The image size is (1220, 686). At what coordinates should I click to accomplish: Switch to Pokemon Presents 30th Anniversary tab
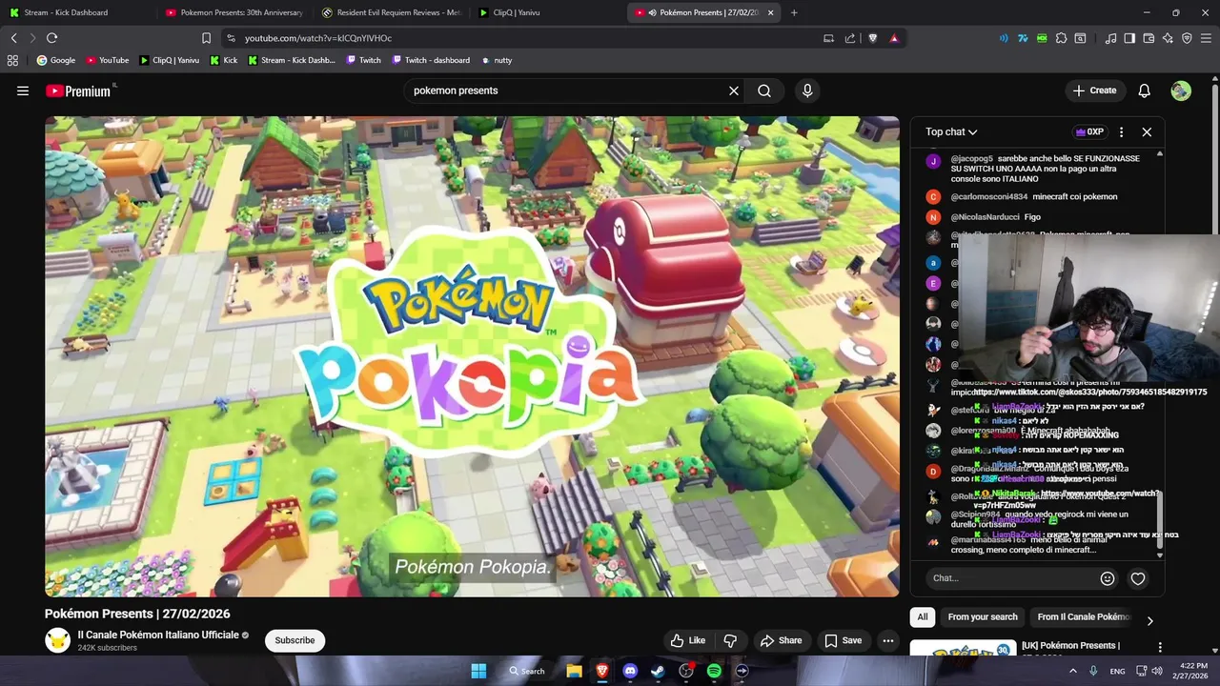coord(234,12)
